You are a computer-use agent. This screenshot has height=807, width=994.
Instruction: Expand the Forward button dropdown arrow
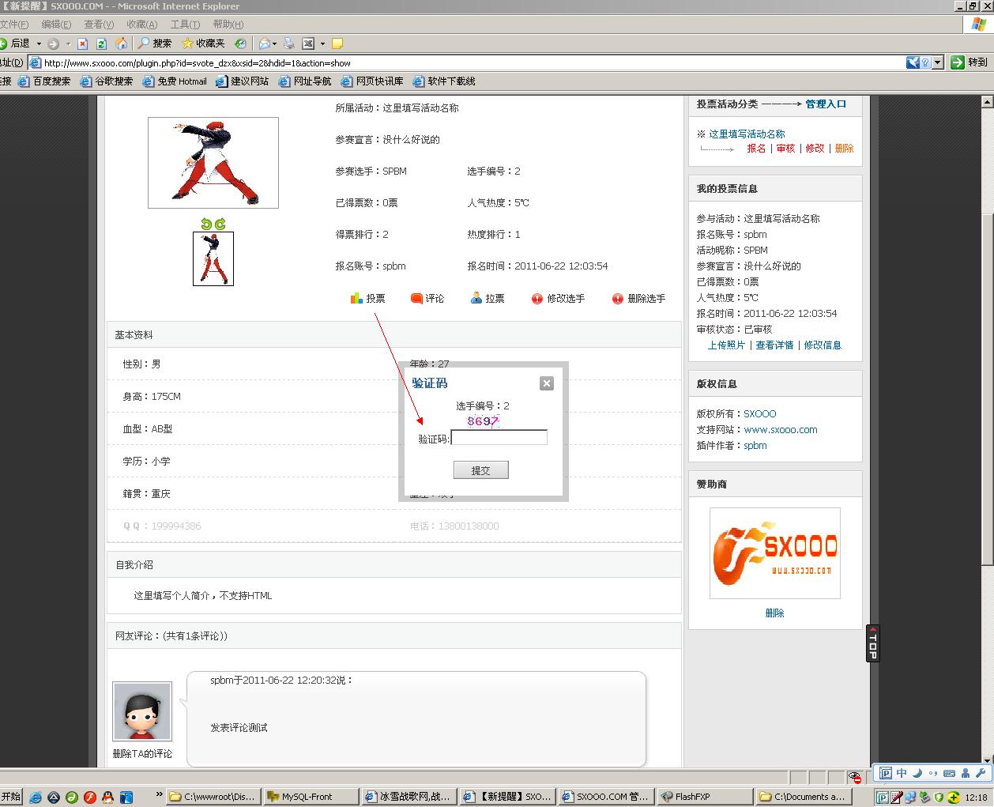click(x=68, y=43)
